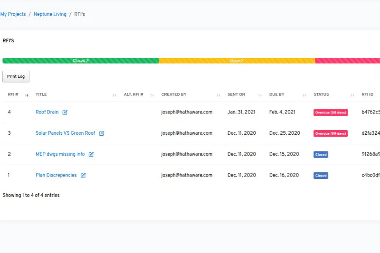Click Overdue (58 days) status badge
The image size is (380, 253).
coord(331,112)
